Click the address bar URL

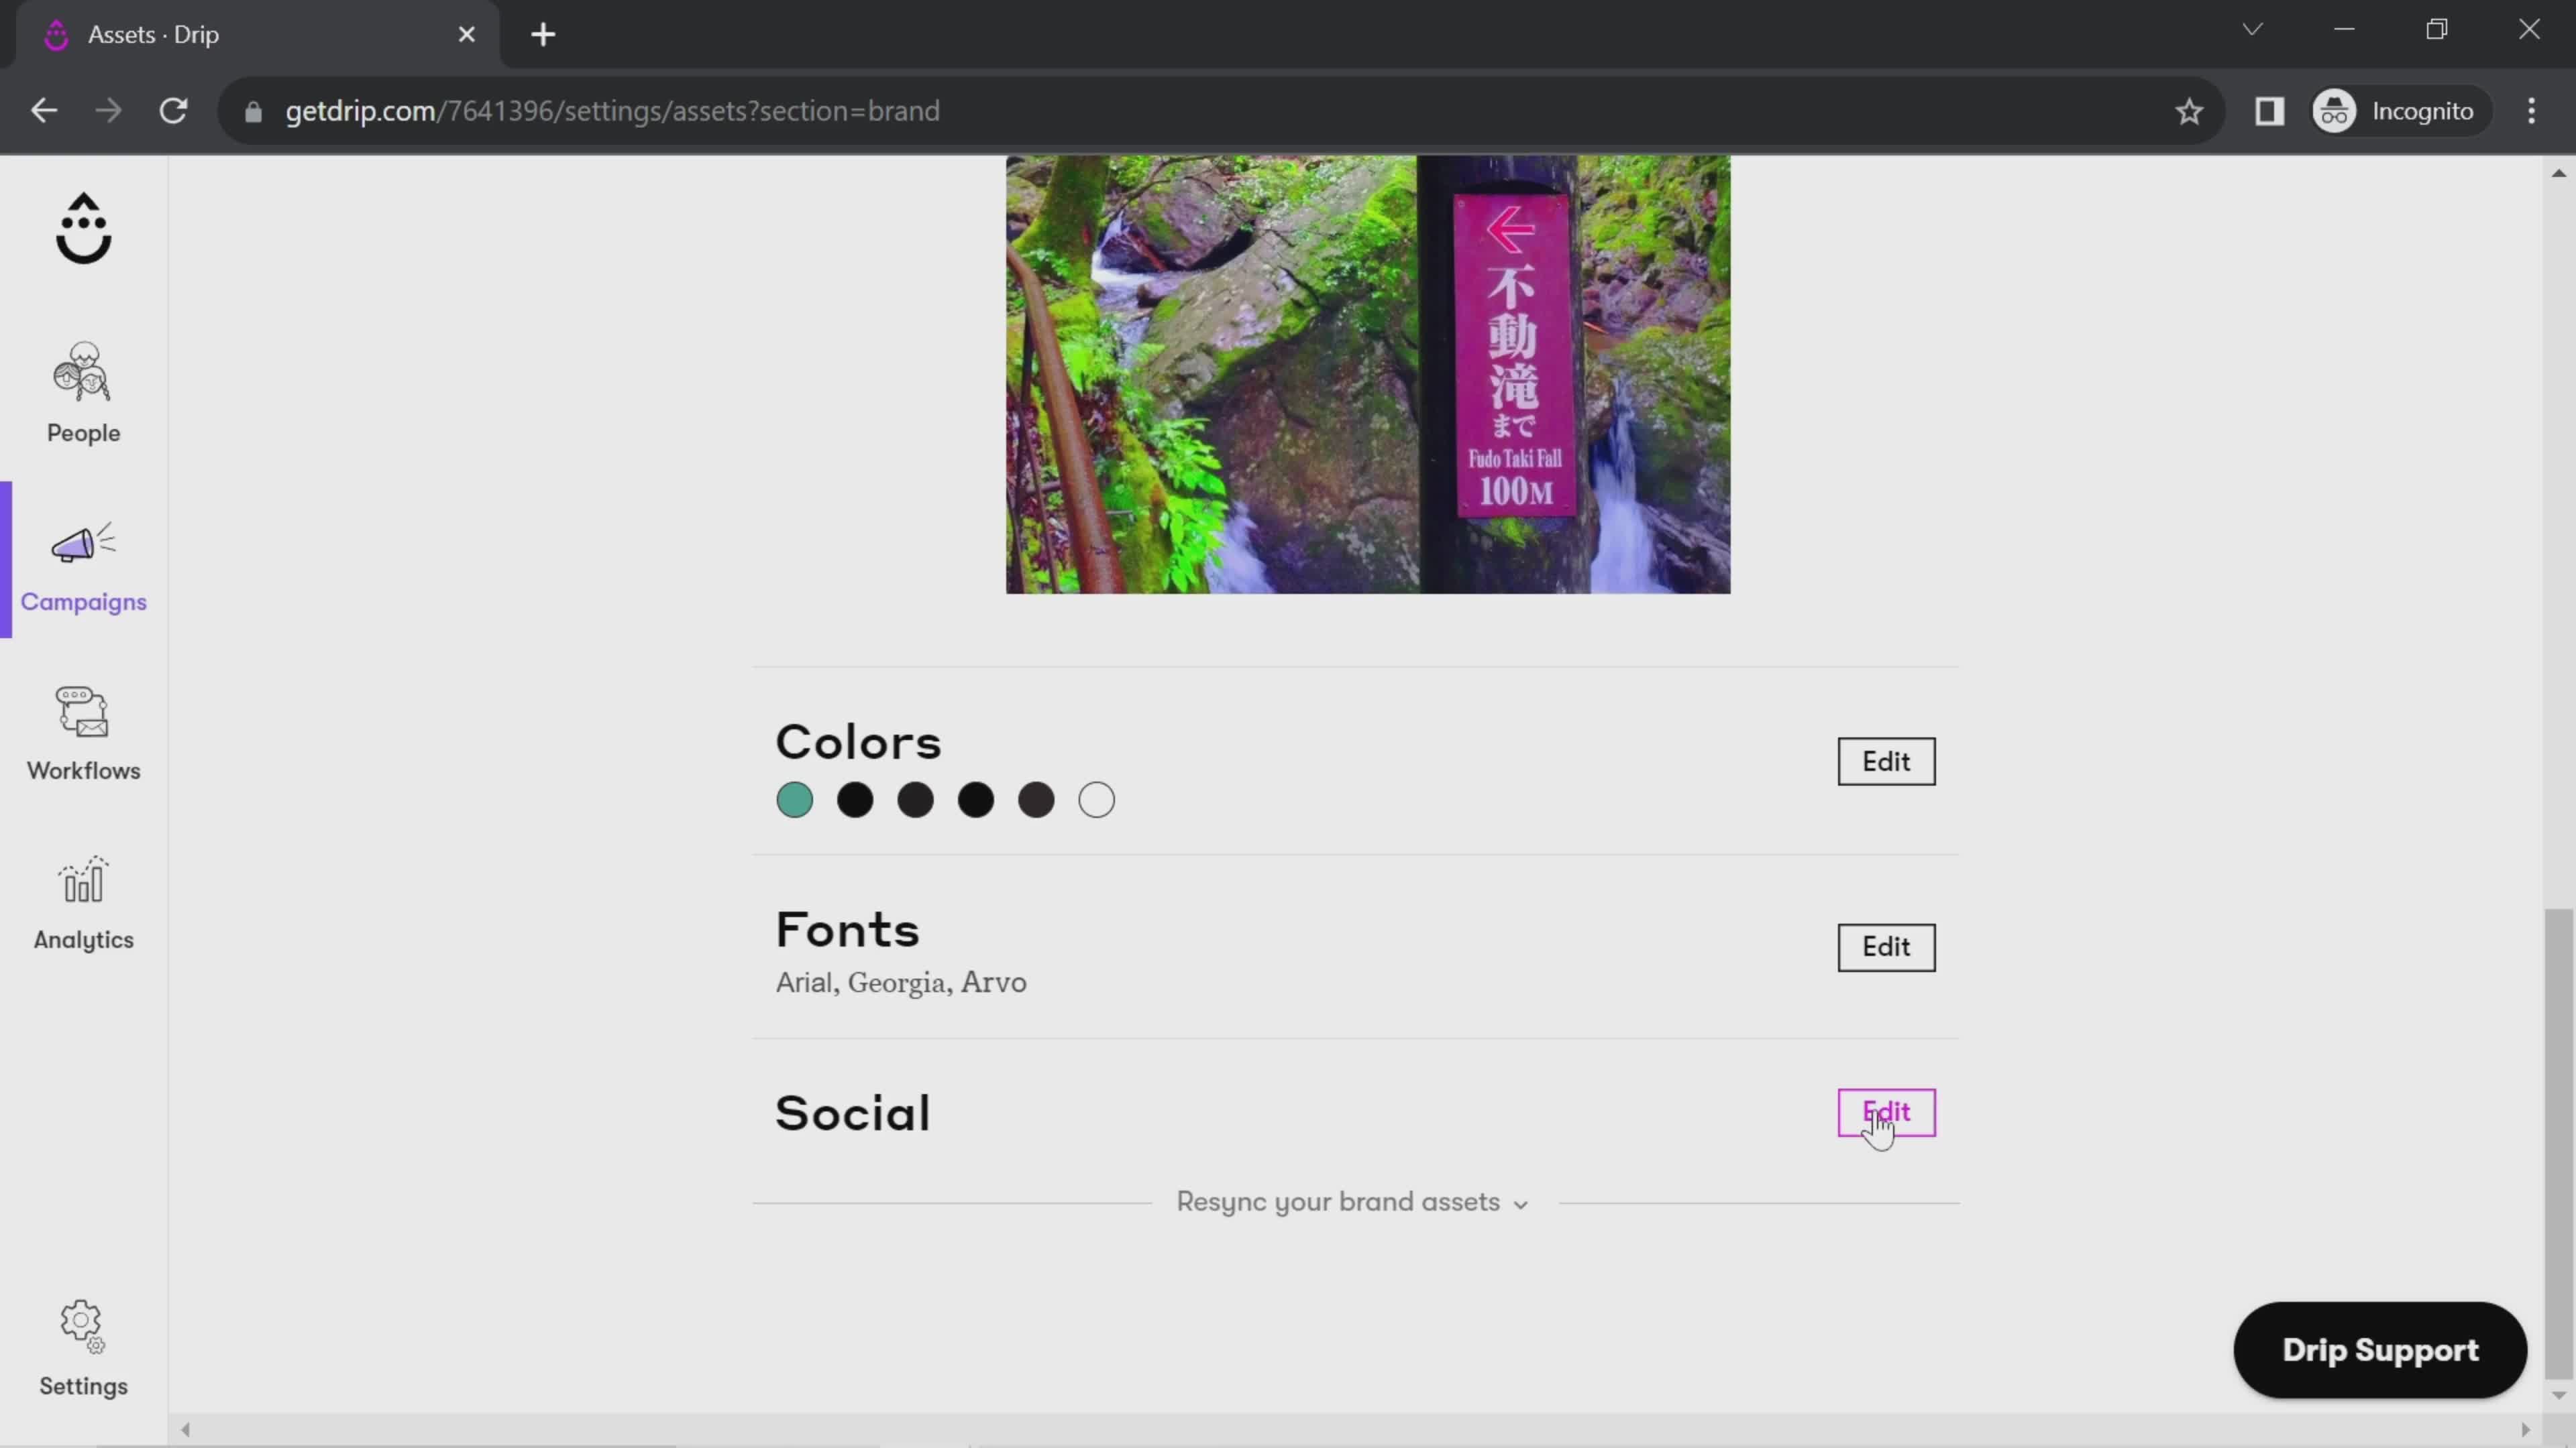612,111
